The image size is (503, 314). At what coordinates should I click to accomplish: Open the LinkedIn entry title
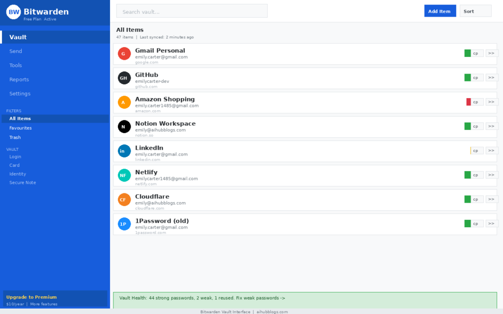pyautogui.click(x=149, y=148)
